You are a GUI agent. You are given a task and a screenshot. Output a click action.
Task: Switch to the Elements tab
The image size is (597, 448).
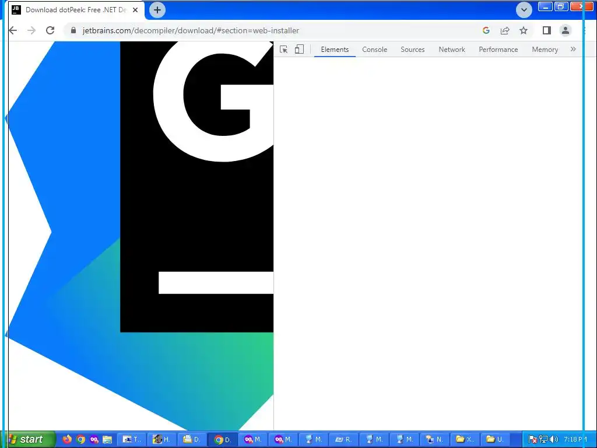(x=335, y=50)
